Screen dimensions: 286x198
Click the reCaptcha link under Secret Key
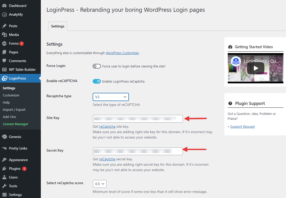pyautogui.click(x=107, y=159)
